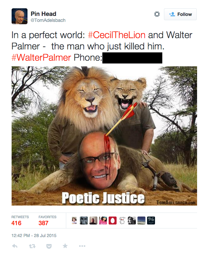Follow the Pin Head account
209x254 pixels.
[x=180, y=14]
